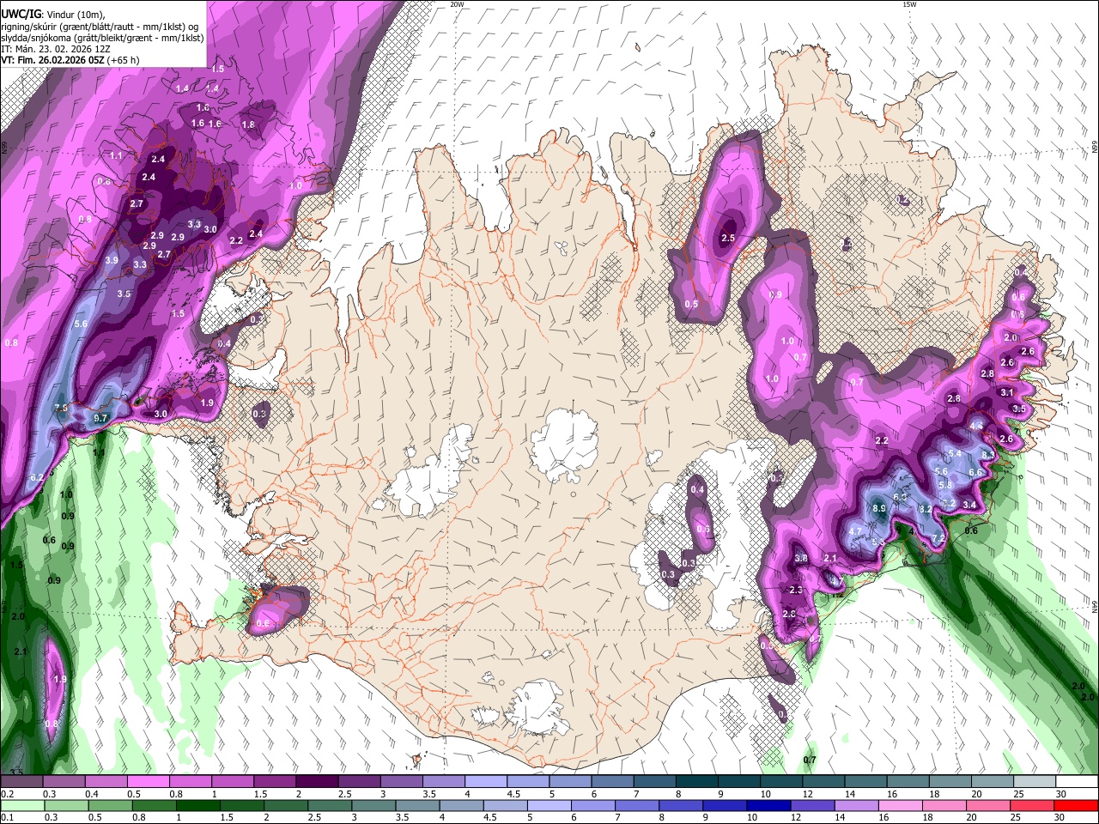The height and width of the screenshot is (824, 1099).
Task: Click lightest green swatch at 0.1 in lower legend
Action: 21,805
